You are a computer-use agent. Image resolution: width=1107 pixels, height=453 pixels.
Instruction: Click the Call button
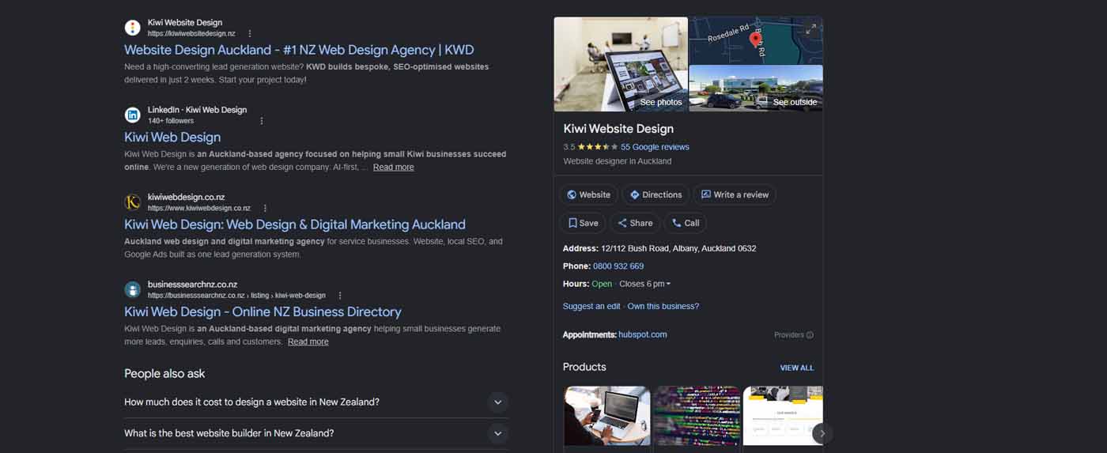click(x=686, y=223)
